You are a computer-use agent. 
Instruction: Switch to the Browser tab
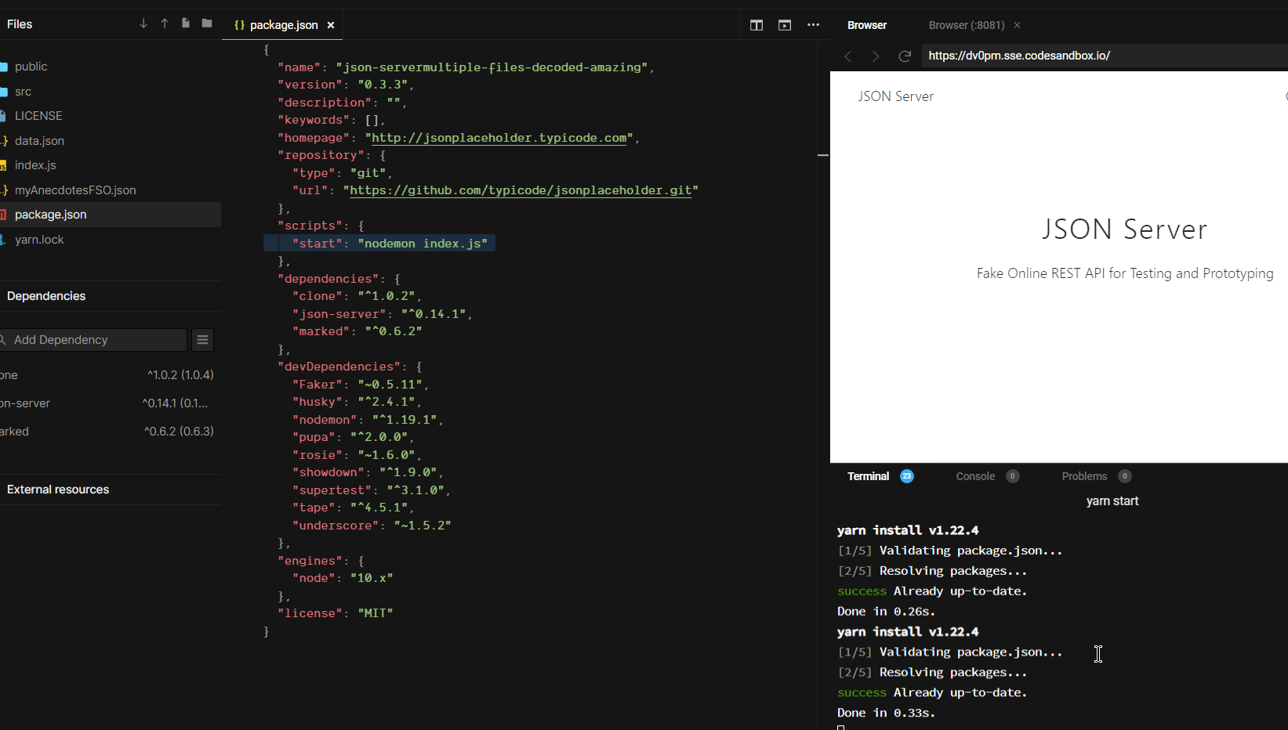click(x=867, y=25)
